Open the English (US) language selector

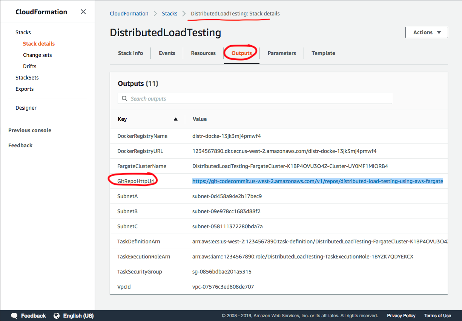pyautogui.click(x=78, y=316)
